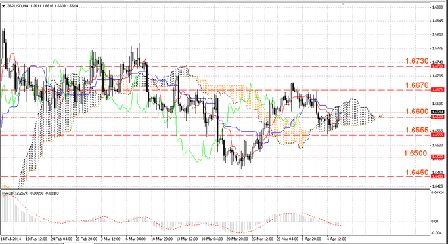Select the red 1.6500 price tag

437,157
